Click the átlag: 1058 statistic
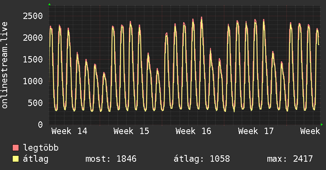 [x=202, y=159]
